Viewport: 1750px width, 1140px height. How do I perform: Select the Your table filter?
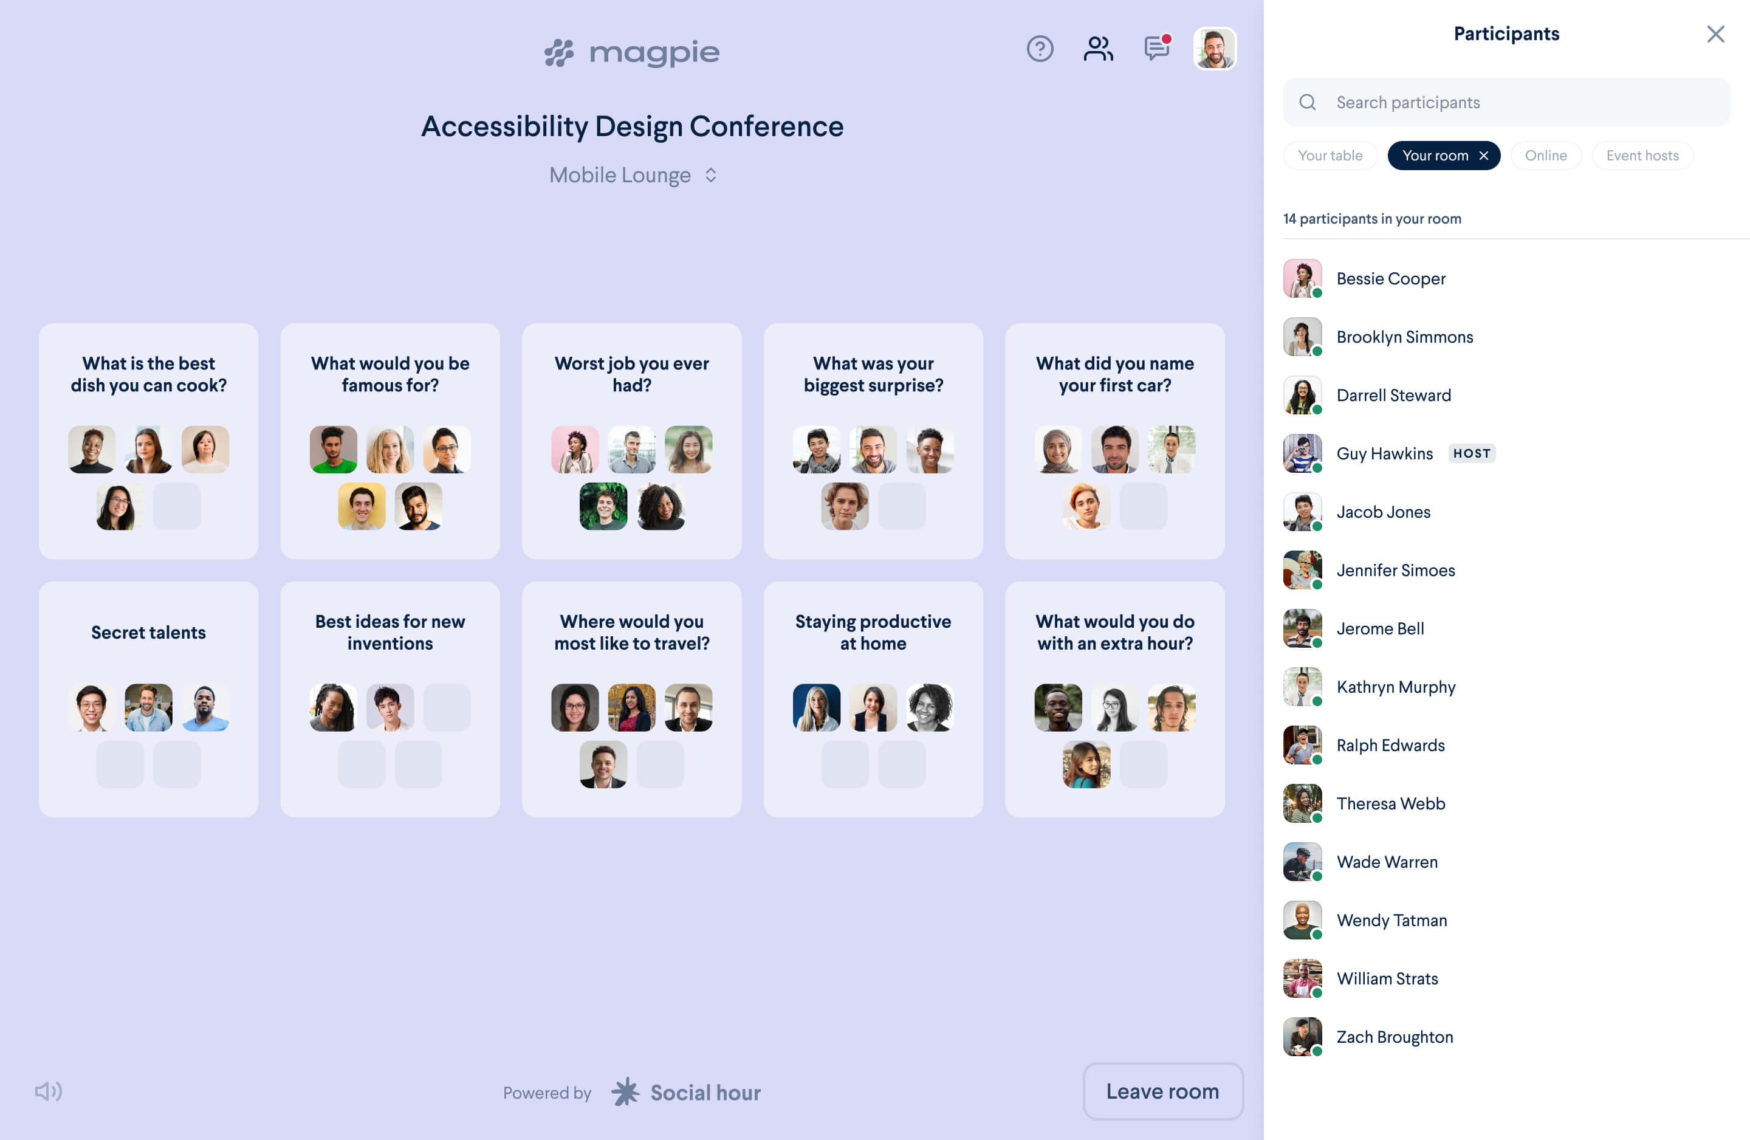point(1330,156)
